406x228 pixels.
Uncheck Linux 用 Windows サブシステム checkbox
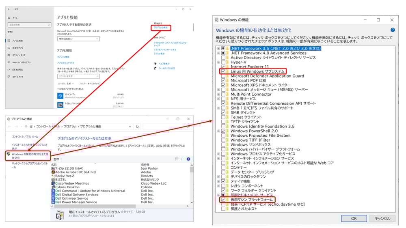tap(223, 71)
